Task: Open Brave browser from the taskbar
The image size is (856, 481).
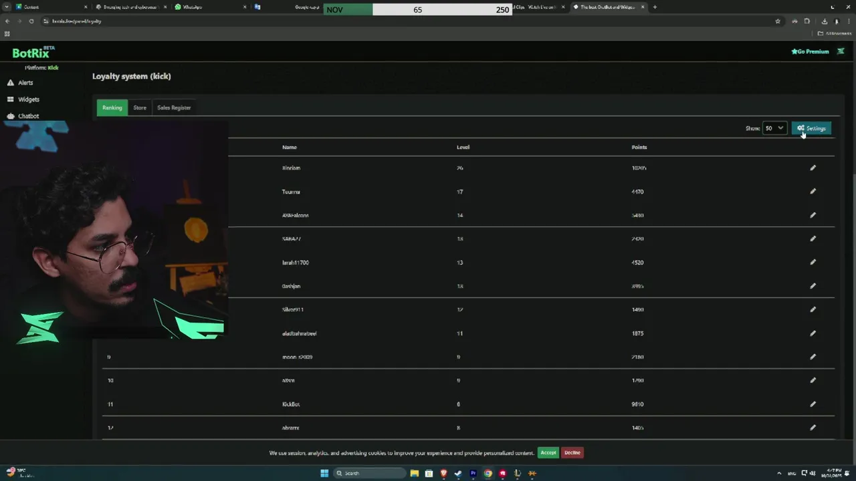Action: coord(443,473)
